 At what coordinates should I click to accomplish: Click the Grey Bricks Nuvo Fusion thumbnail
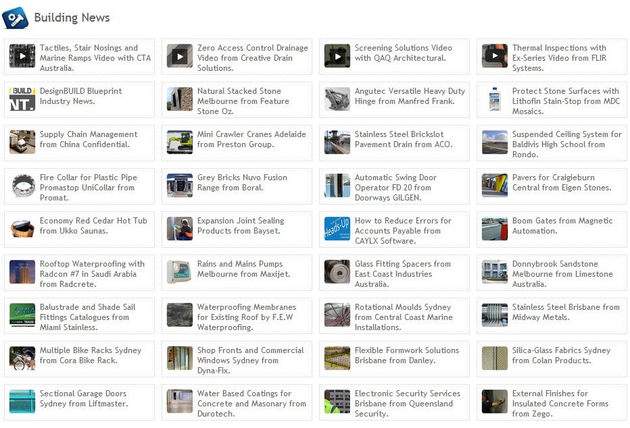(180, 186)
